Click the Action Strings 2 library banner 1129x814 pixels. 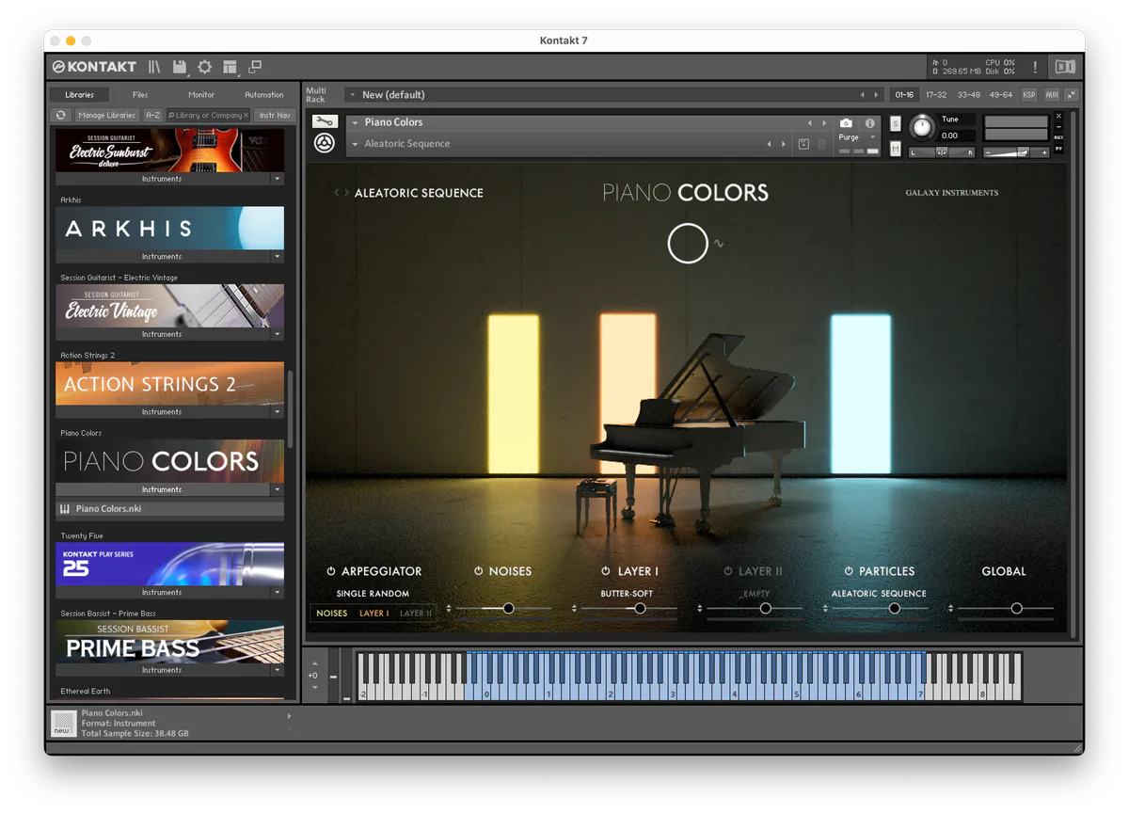[x=169, y=384]
